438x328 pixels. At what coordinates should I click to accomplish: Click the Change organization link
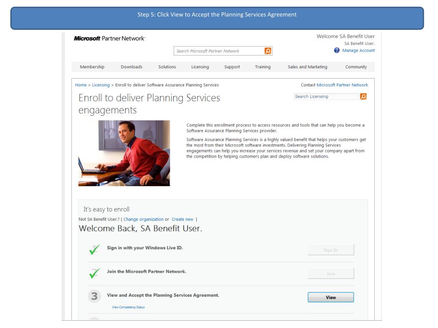click(144, 220)
